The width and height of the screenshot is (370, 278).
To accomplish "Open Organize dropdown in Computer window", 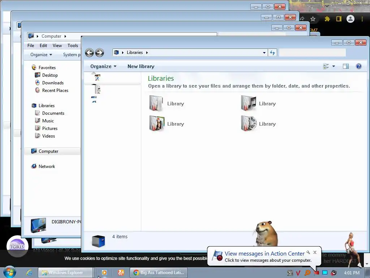I will click(41, 55).
